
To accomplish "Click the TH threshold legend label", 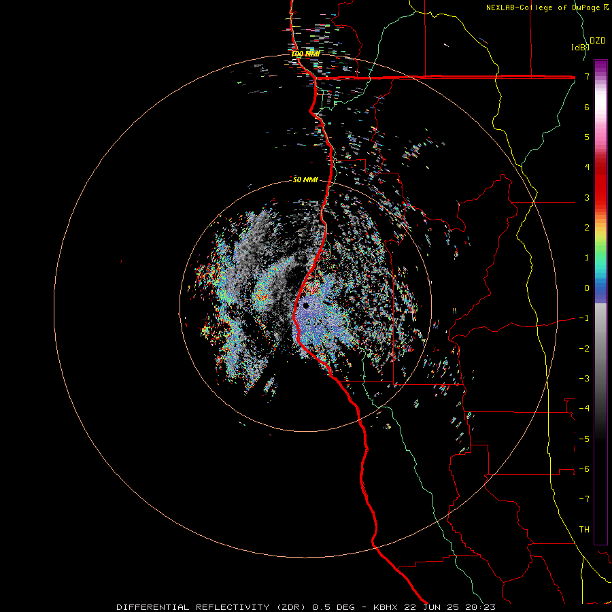I will point(584,530).
